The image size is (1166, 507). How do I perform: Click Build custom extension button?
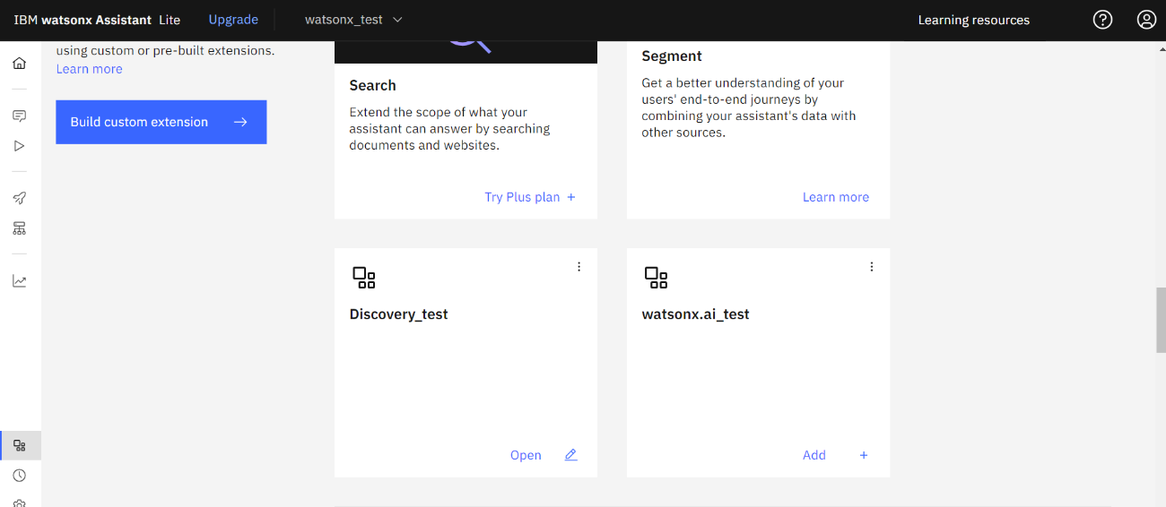(x=161, y=122)
